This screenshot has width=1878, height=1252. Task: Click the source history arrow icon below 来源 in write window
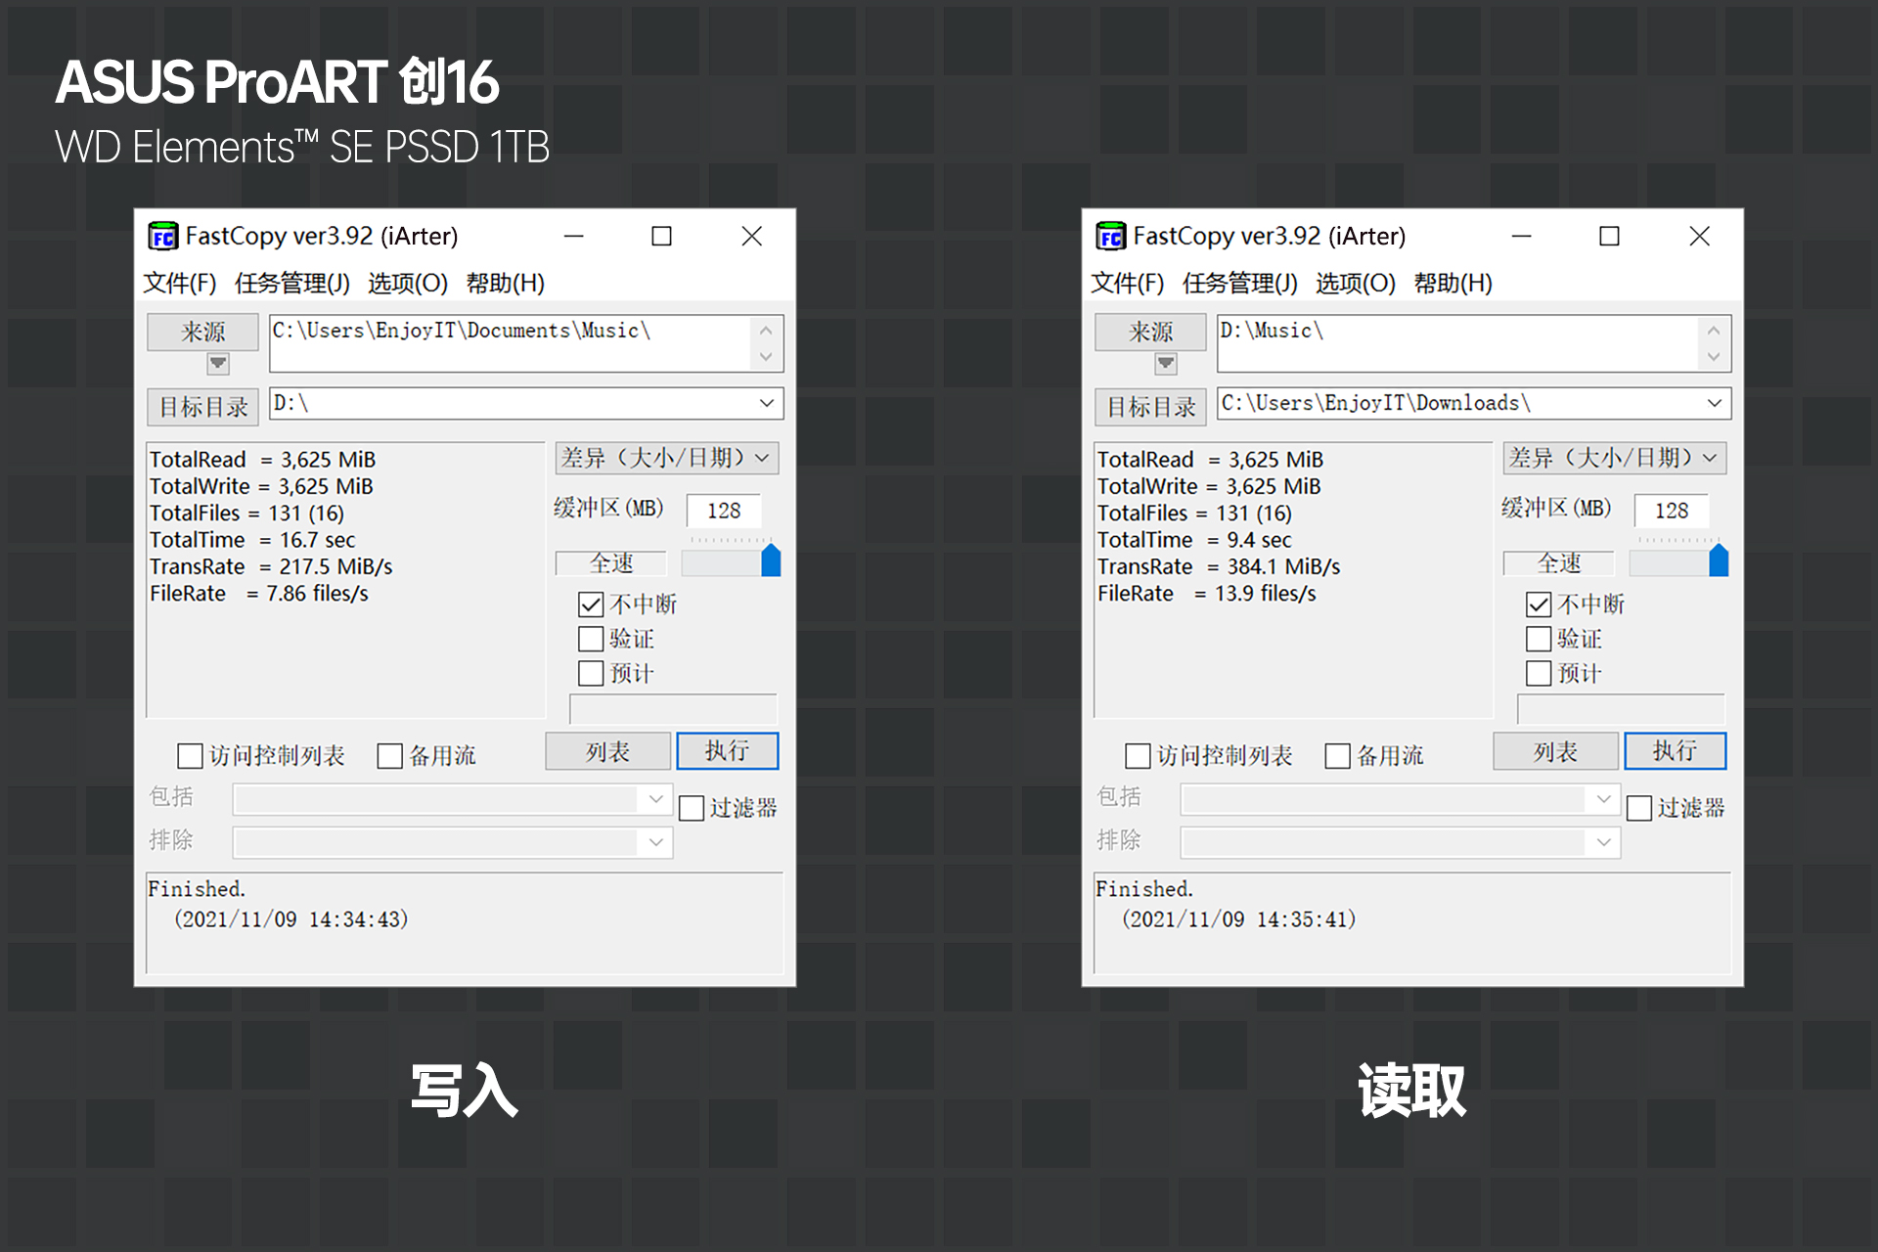[217, 364]
